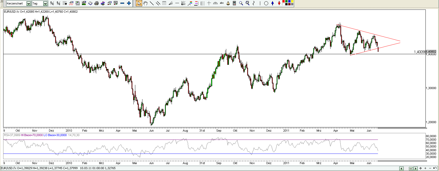Click the bottom-right plus zoom icon
The height and width of the screenshot is (171, 439).
click(x=425, y=168)
